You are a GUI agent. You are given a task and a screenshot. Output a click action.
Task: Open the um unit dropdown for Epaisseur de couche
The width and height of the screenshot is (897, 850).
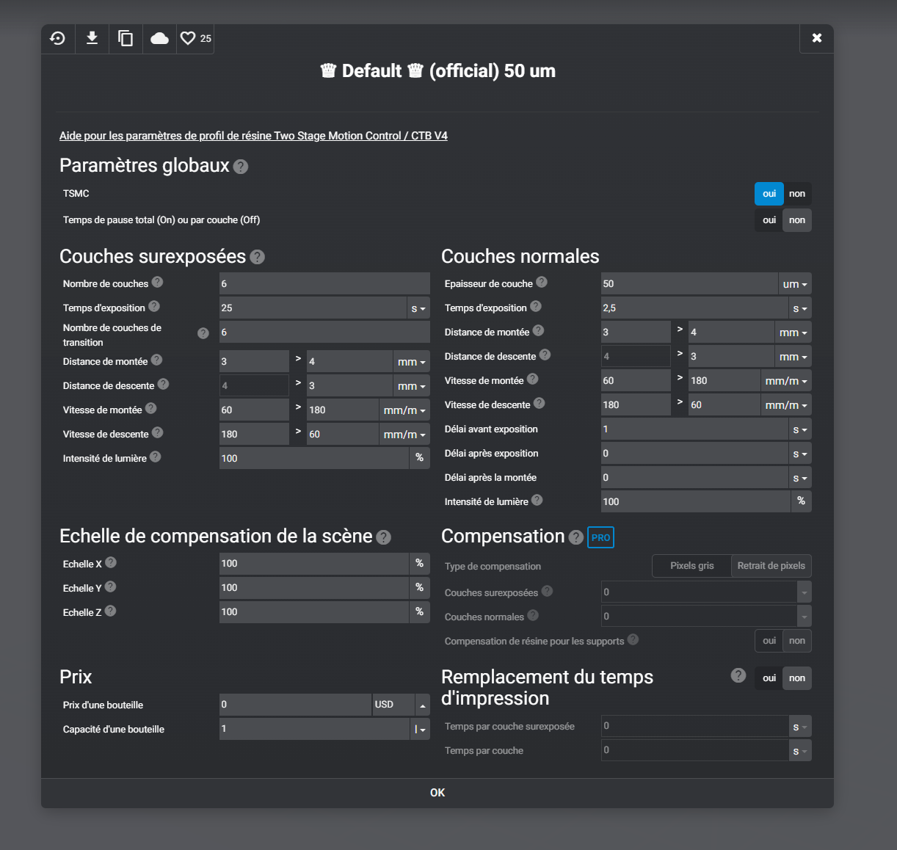[795, 284]
